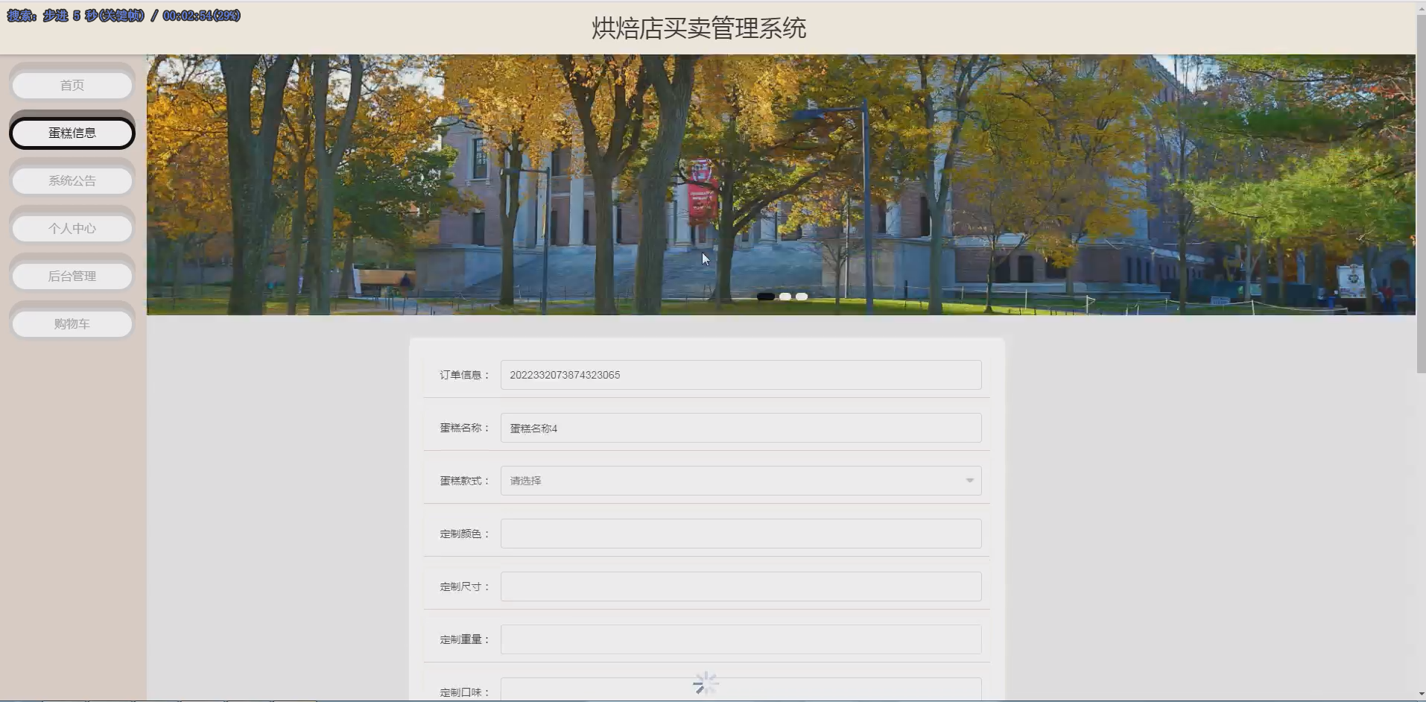Image resolution: width=1426 pixels, height=702 pixels.
Task: Click the autumn campus banner image
Action: click(781, 185)
